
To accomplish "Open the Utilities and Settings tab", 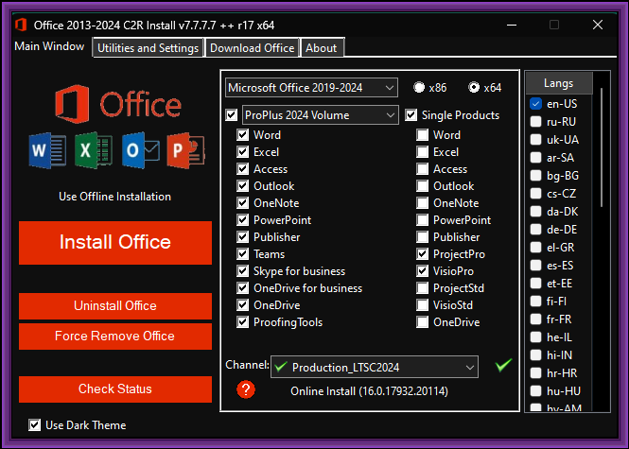I will coord(148,47).
